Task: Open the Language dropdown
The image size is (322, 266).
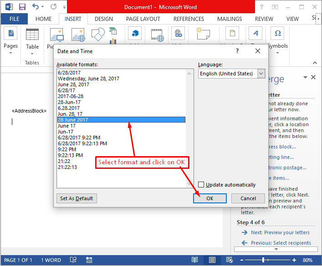Action: pos(261,74)
